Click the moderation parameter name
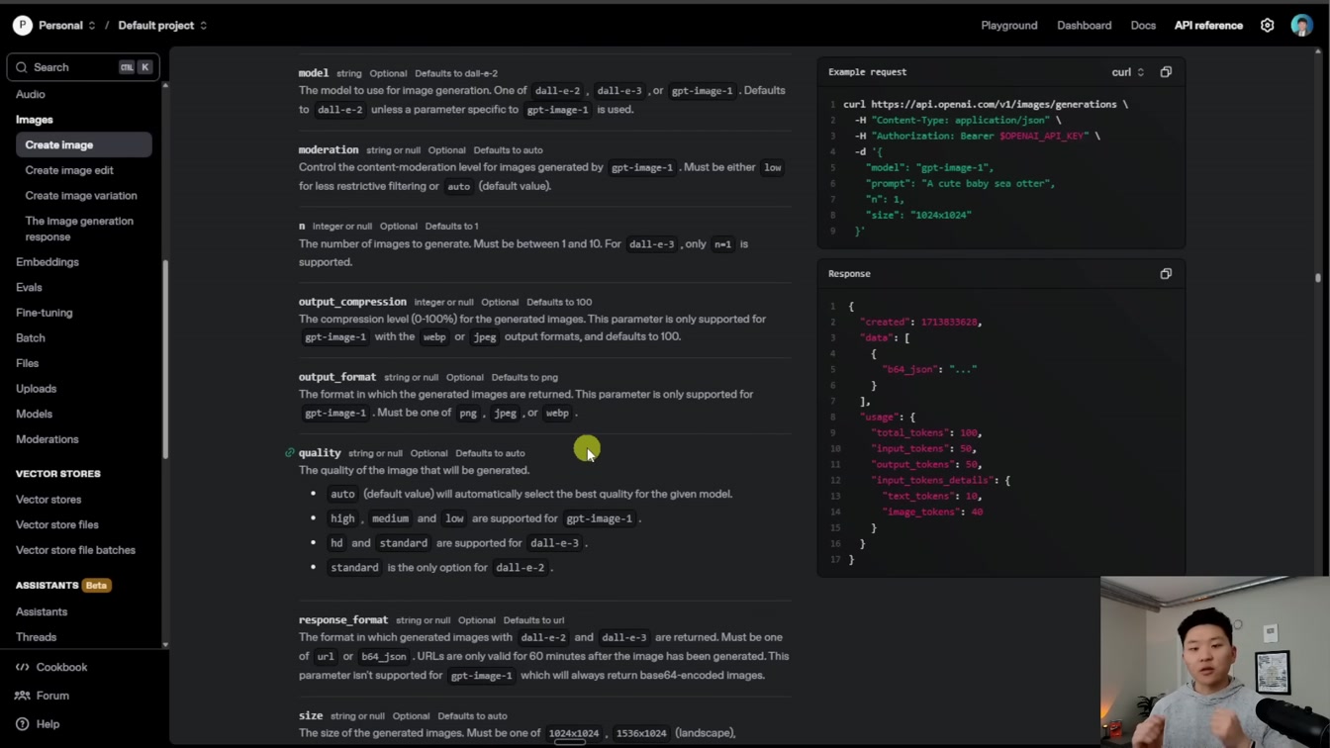 click(329, 150)
